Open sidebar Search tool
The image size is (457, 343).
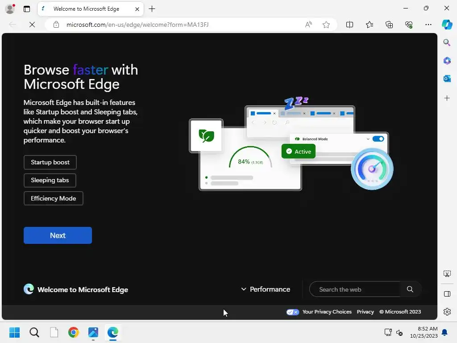click(447, 42)
